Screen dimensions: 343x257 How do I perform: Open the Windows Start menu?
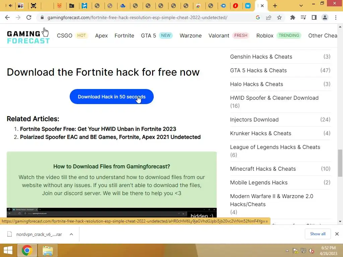click(8, 250)
